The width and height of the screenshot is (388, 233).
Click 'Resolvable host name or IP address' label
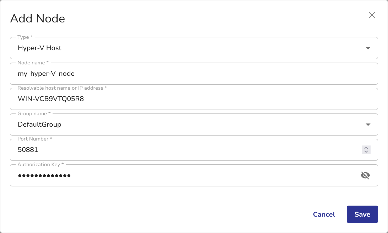pos(62,88)
